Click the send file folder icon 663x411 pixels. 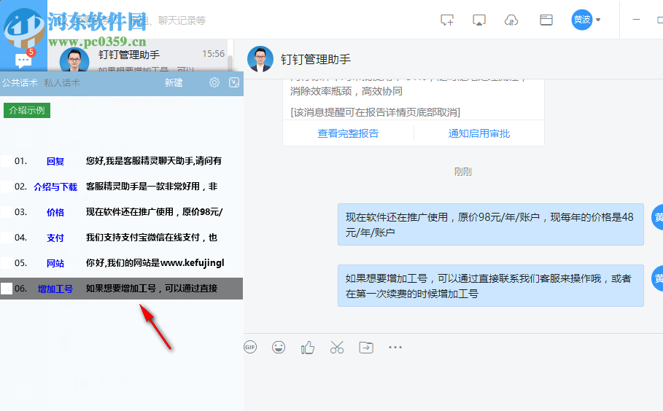pyautogui.click(x=366, y=347)
